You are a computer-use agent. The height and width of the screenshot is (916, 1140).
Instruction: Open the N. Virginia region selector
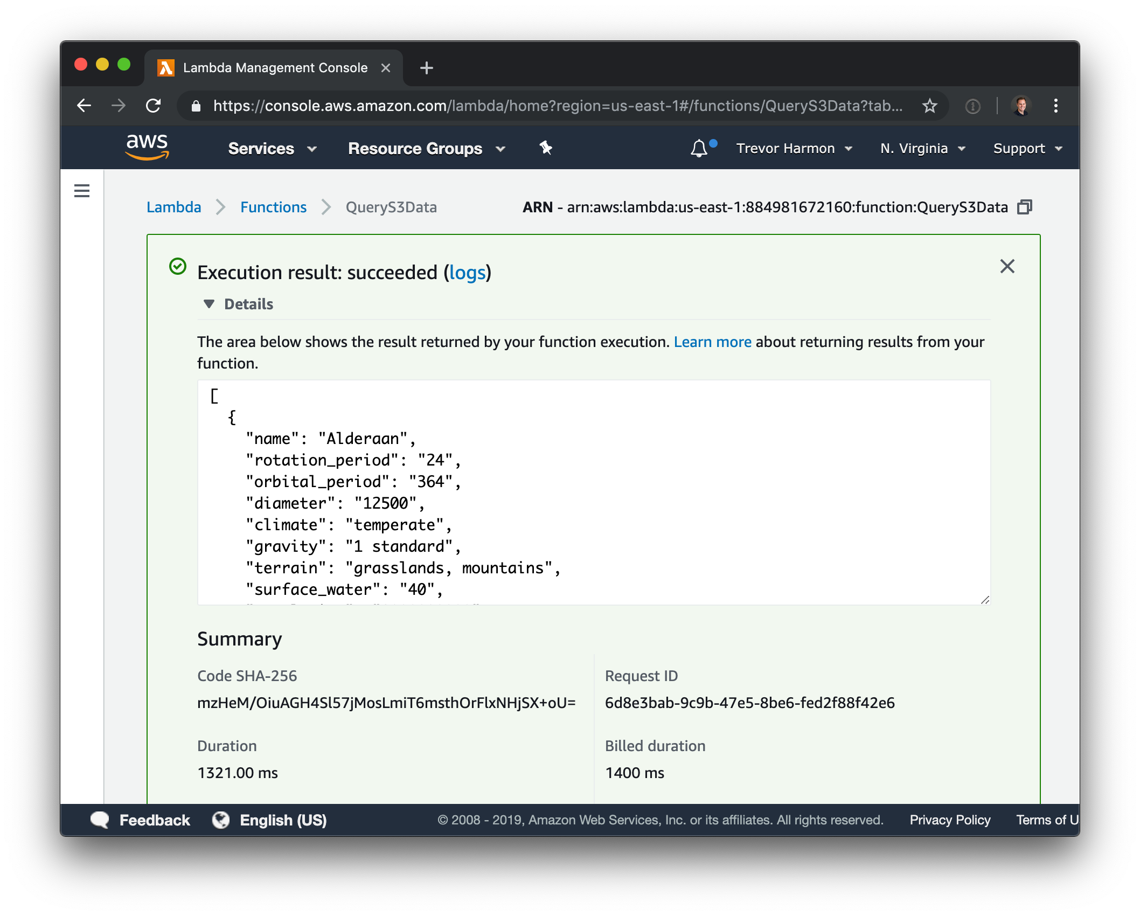(922, 148)
